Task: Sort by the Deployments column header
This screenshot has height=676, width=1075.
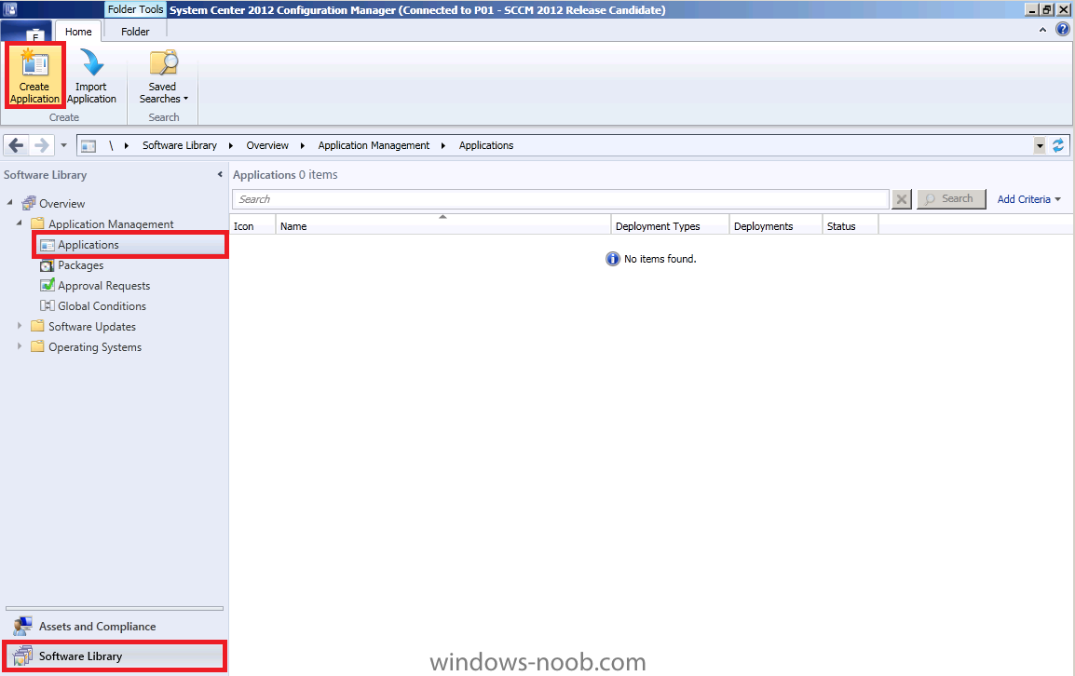Action: [775, 226]
